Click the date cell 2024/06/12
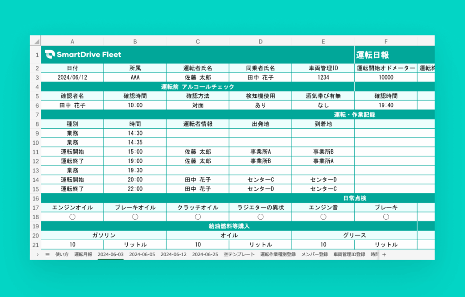This screenshot has width=465, height=297. coord(72,77)
